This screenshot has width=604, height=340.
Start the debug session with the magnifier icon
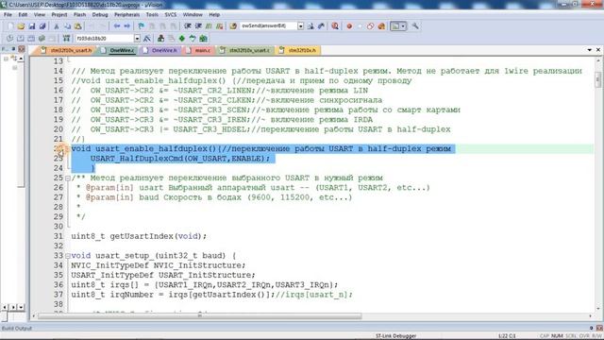[x=335, y=26]
